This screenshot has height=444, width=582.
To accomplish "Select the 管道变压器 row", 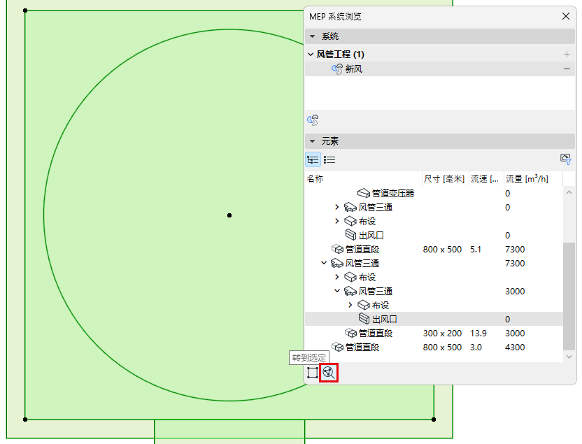I will 434,193.
